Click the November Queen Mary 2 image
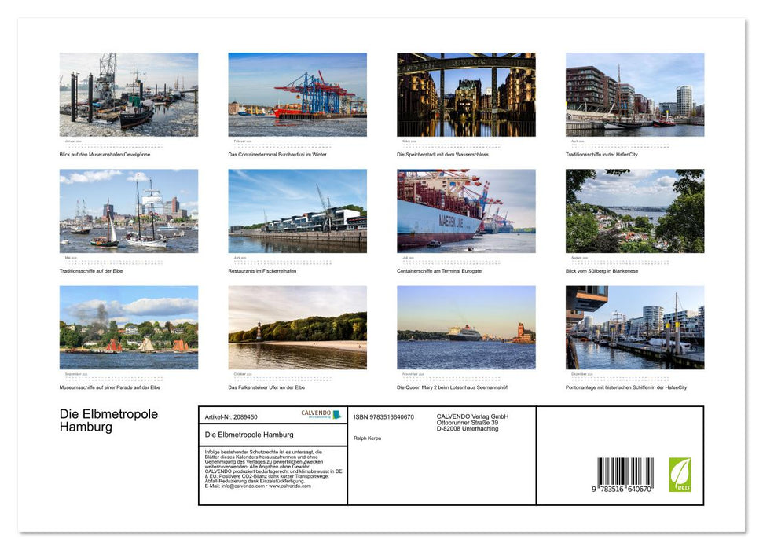 pyautogui.click(x=467, y=326)
